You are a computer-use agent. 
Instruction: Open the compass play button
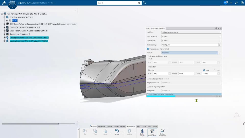(12, 4)
